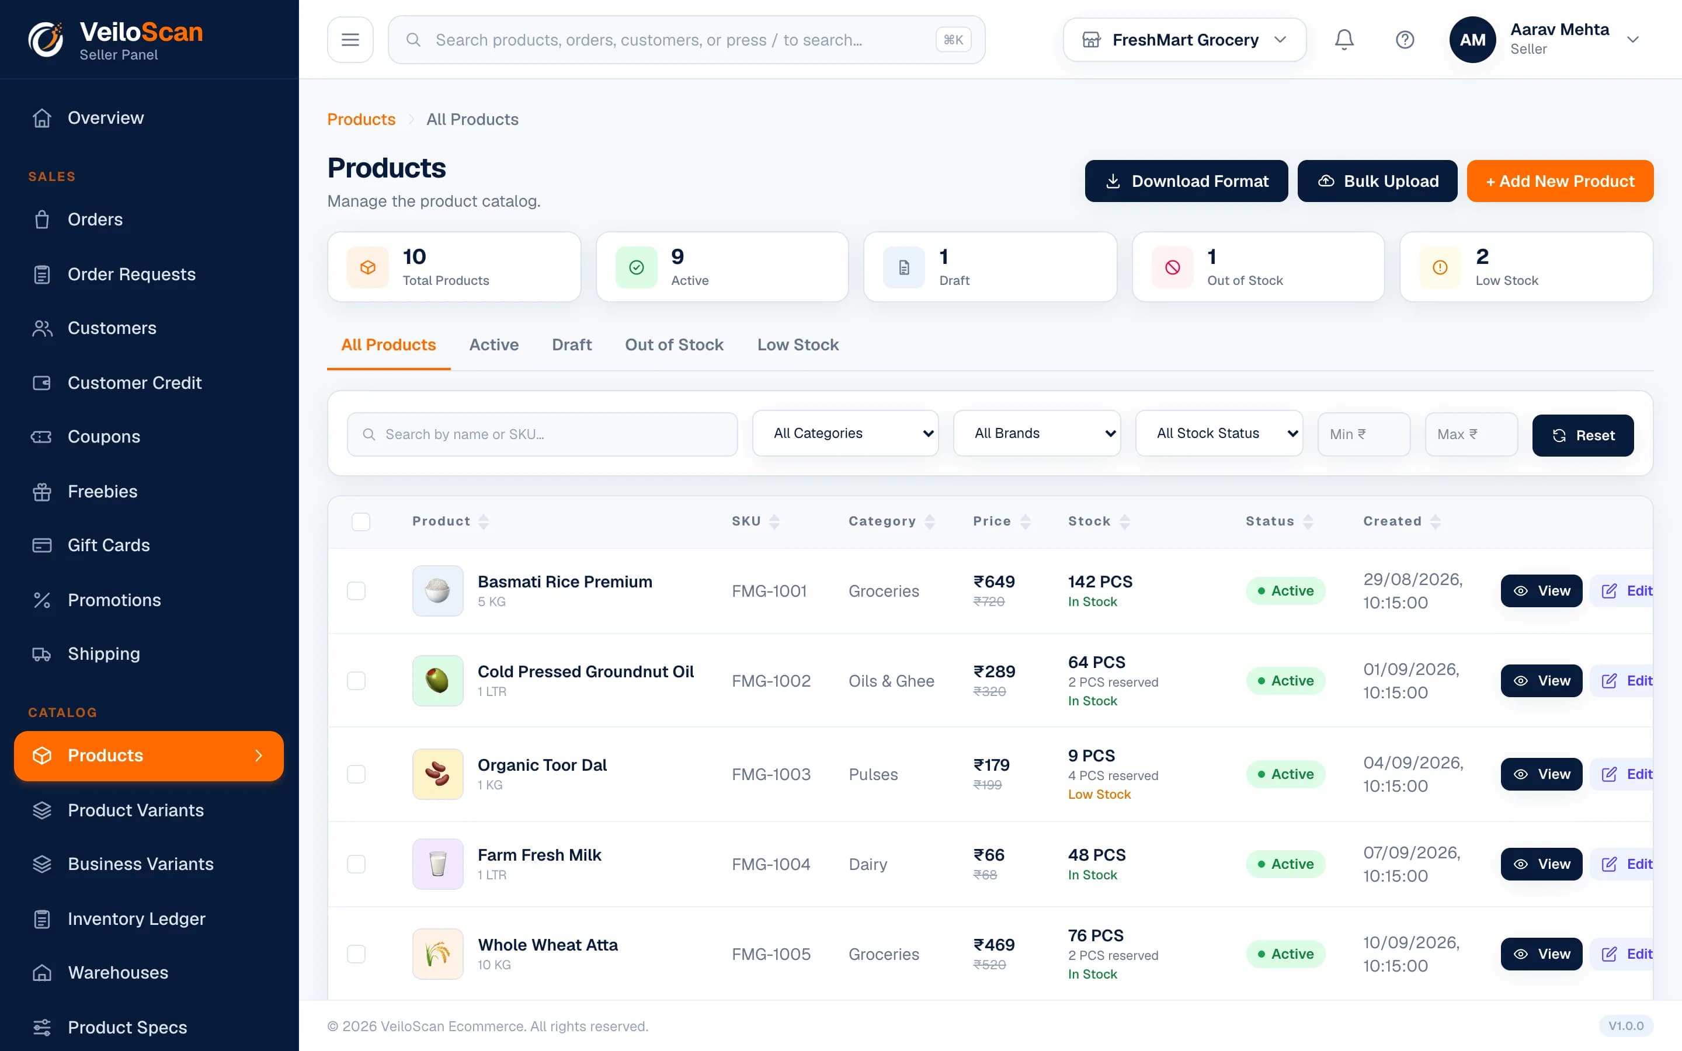Open the help question mark icon
Screen dimensions: 1682x1051
(1405, 40)
